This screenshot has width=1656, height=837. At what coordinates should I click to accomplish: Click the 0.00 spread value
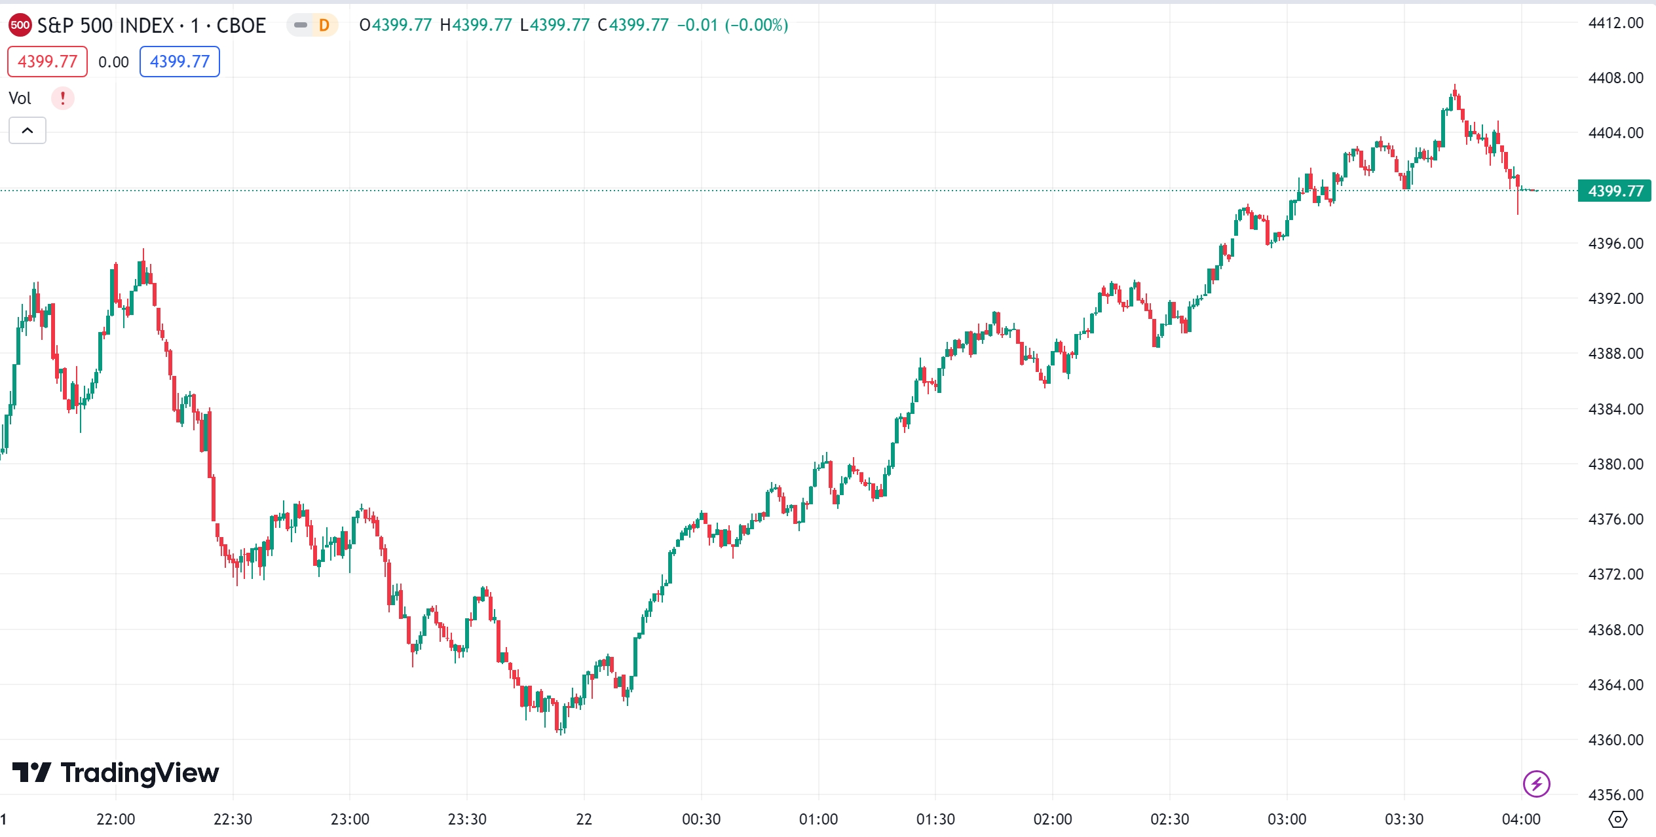click(113, 62)
